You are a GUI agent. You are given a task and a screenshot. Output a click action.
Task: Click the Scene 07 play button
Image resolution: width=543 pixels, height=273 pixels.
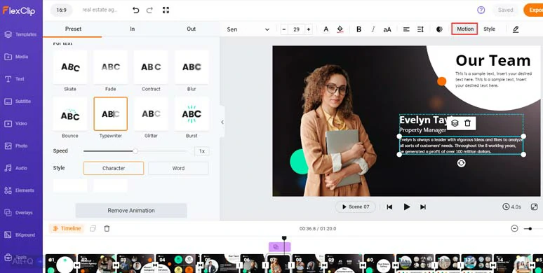point(355,206)
